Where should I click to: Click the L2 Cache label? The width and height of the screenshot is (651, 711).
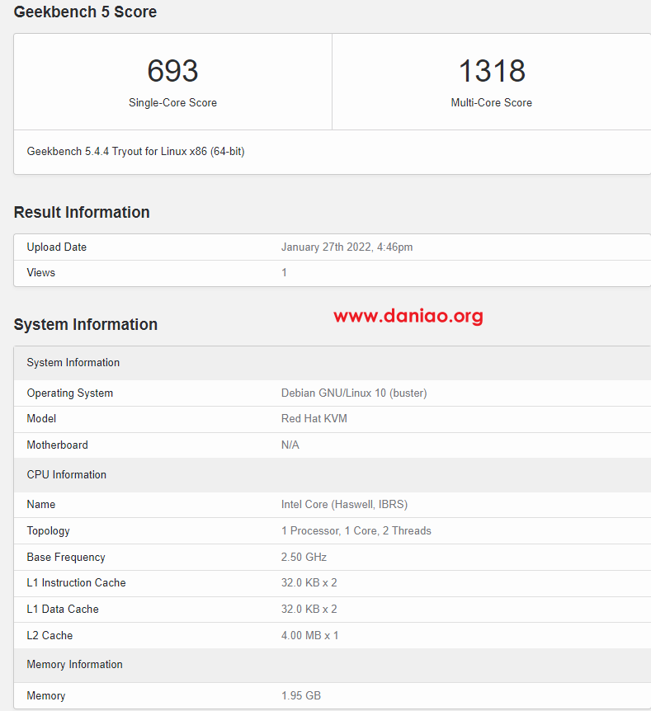(50, 635)
